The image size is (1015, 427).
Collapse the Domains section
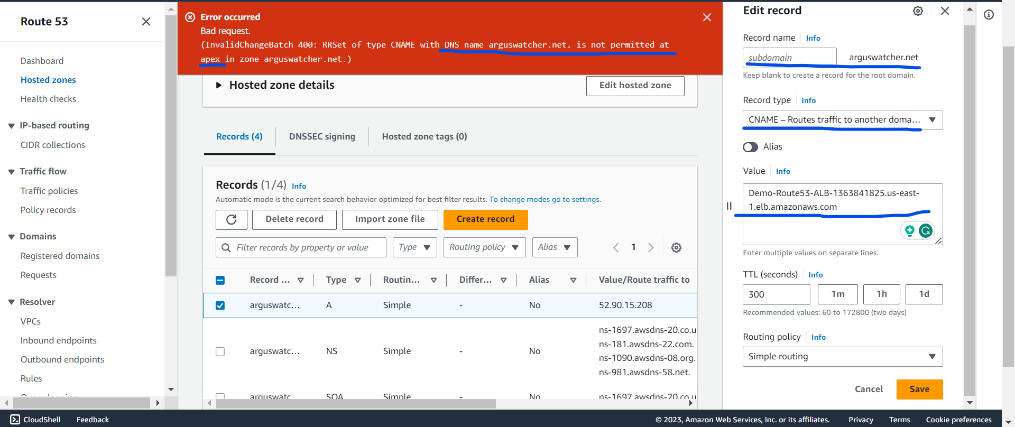[11, 237]
